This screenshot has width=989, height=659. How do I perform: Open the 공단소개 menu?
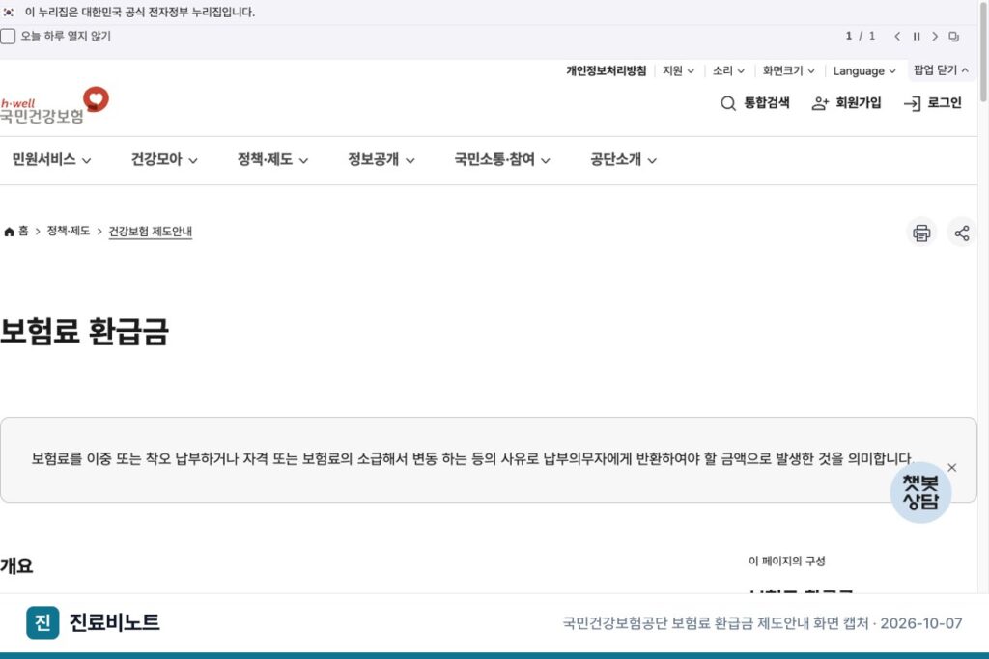pyautogui.click(x=623, y=160)
